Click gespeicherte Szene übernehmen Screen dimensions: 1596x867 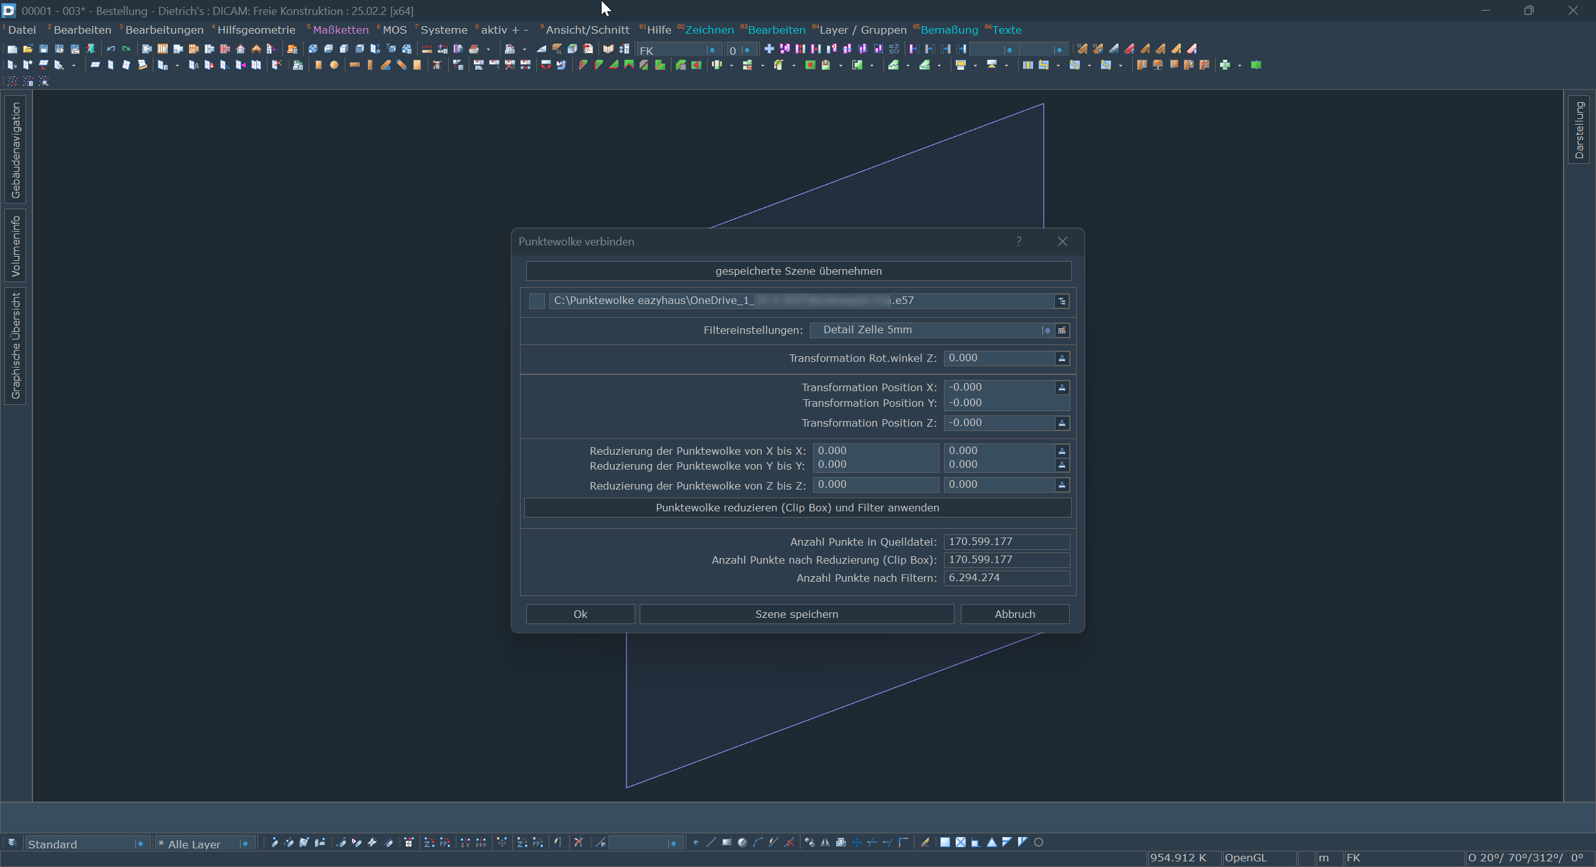point(798,270)
